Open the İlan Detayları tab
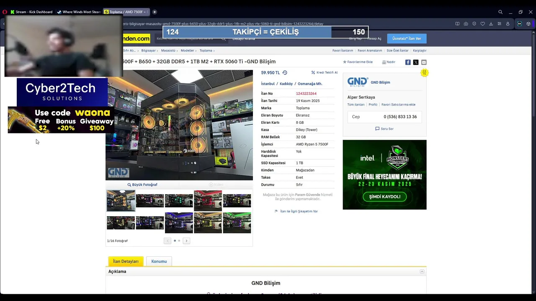536x301 pixels. point(126,261)
